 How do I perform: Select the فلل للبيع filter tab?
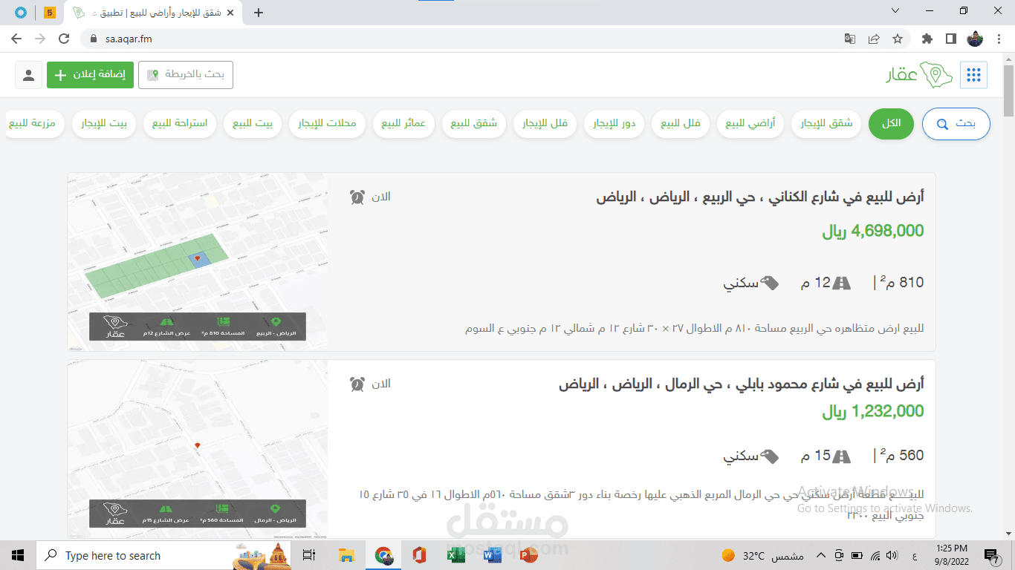click(681, 123)
